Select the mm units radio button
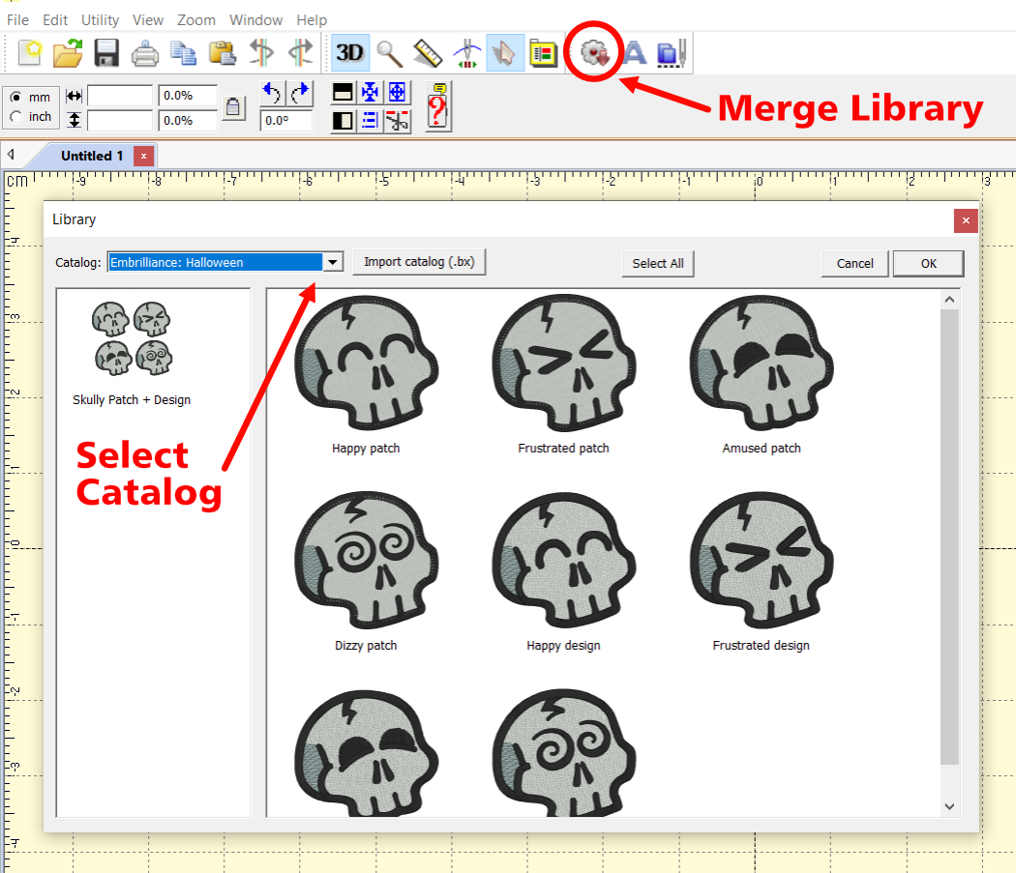Screen dimensions: 1016x873 point(16,97)
